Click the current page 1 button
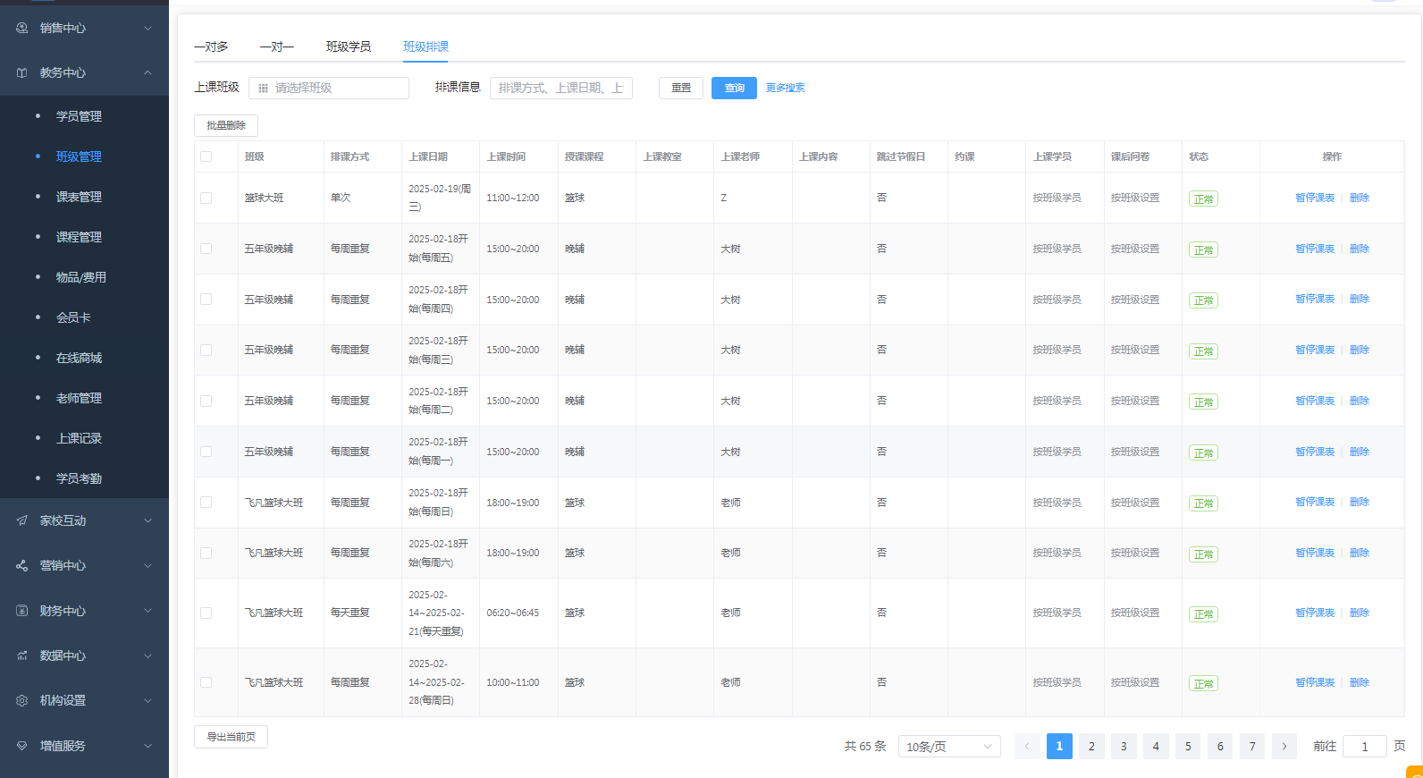The image size is (1423, 778). pyautogui.click(x=1059, y=746)
